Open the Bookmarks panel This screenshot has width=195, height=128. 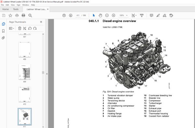pyautogui.click(x=3, y=31)
